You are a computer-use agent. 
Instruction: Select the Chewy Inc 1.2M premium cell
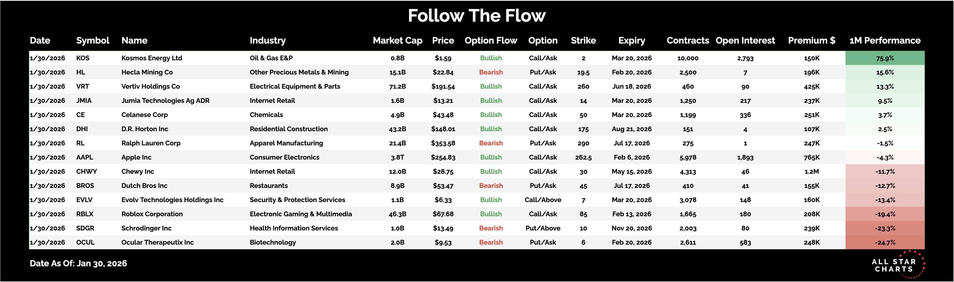811,172
